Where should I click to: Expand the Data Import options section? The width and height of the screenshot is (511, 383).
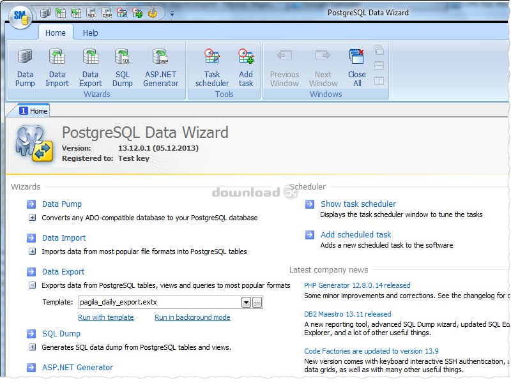[x=32, y=252]
